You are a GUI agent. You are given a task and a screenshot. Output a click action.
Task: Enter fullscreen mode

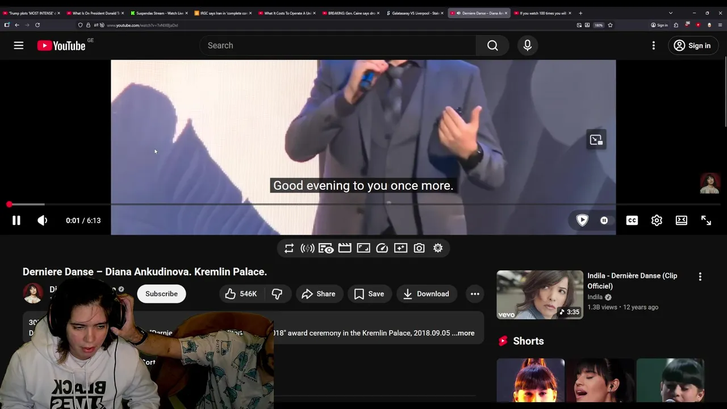(706, 220)
